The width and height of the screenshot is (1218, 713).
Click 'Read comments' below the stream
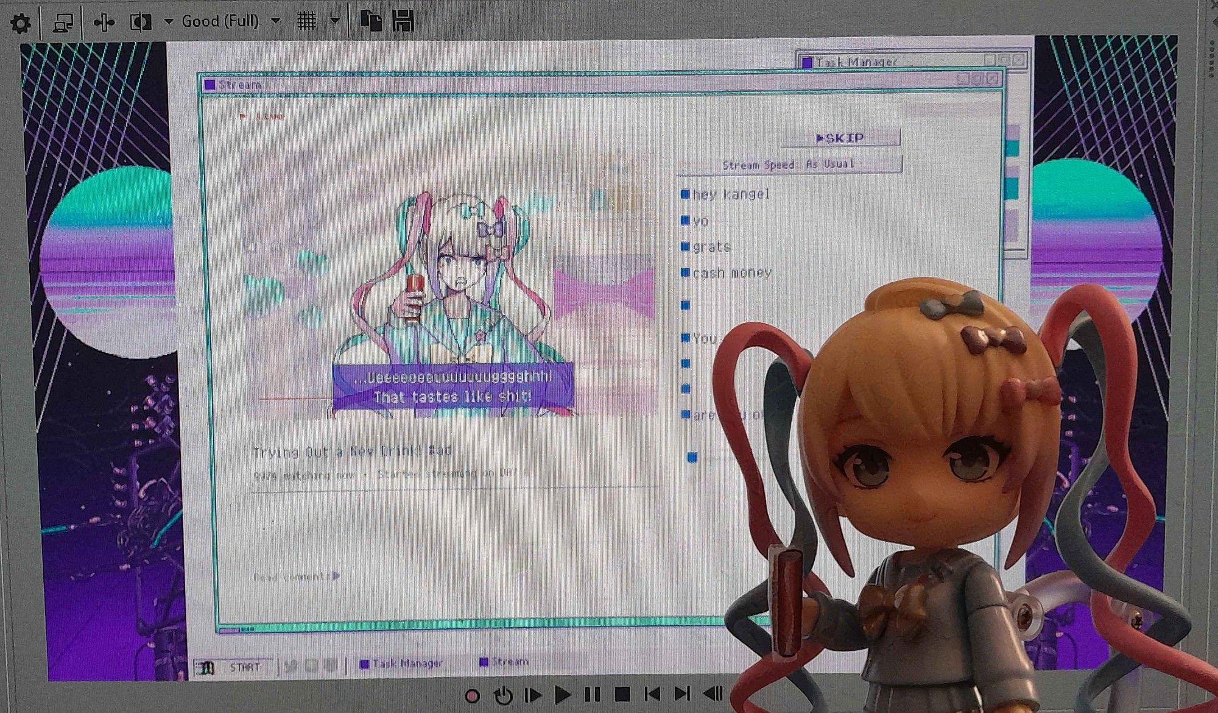coord(297,576)
